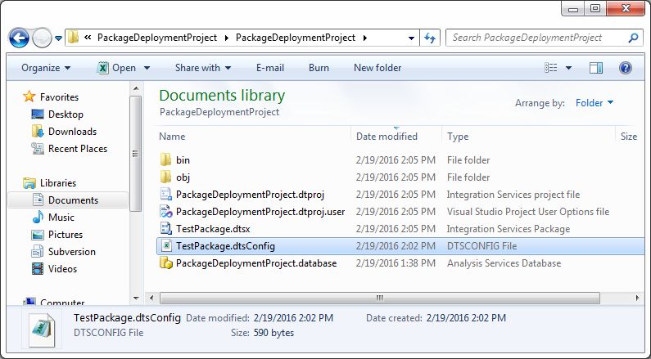The height and width of the screenshot is (359, 651).
Task: Open the Share with menu
Action: [x=202, y=68]
